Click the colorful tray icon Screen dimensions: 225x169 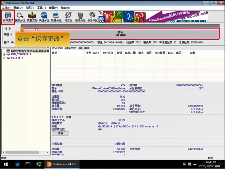click(184, 164)
